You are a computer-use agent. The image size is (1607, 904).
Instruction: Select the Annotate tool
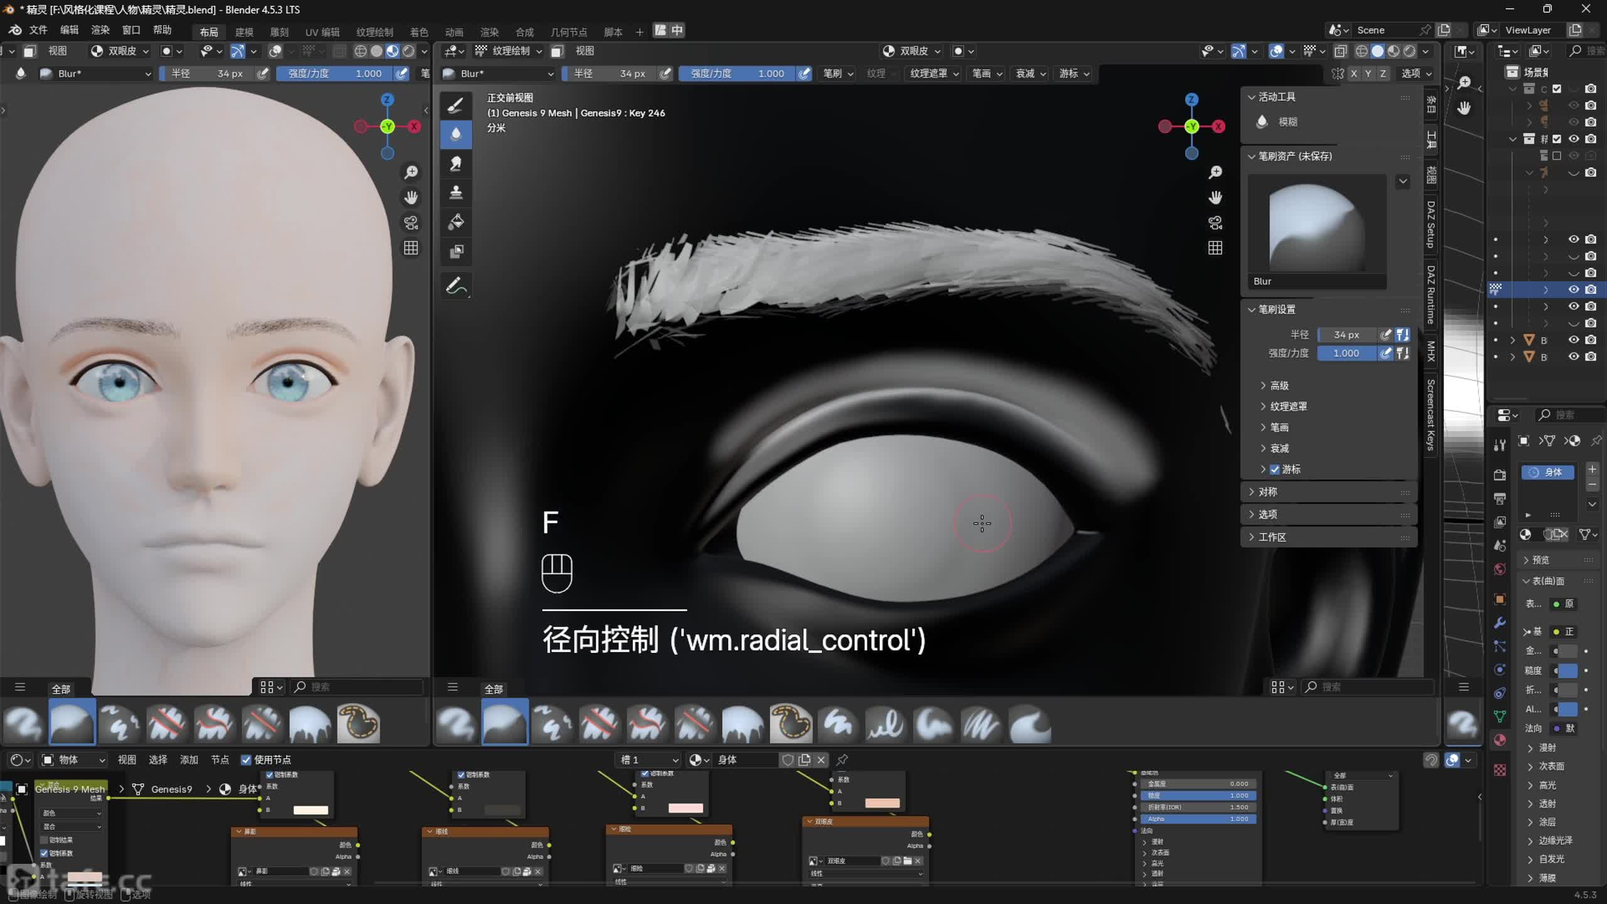click(456, 286)
